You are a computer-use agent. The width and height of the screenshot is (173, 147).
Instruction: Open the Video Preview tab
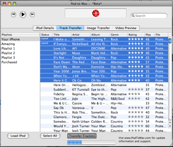pyautogui.click(x=126, y=28)
